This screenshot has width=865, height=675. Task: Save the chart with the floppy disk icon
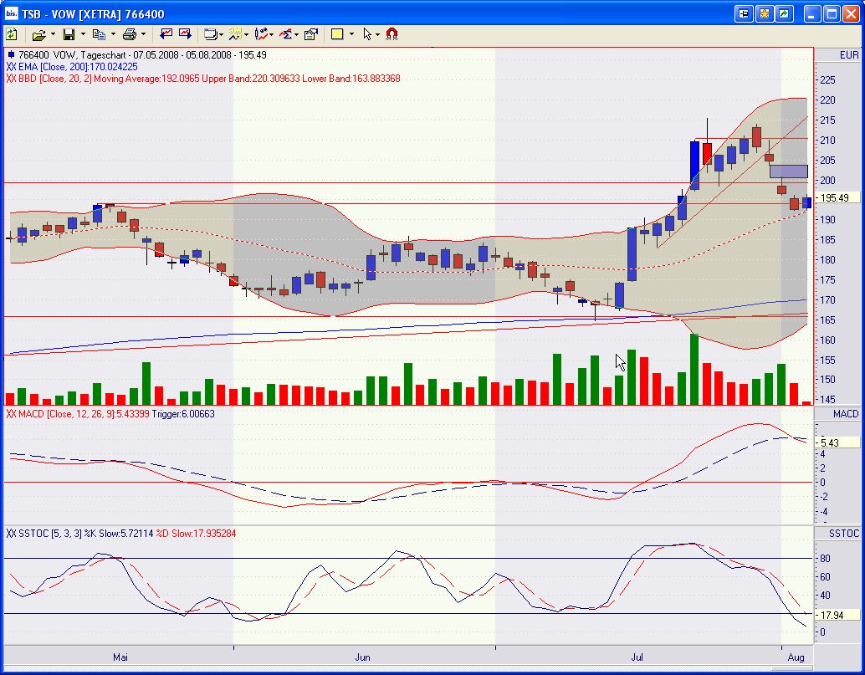tap(69, 35)
